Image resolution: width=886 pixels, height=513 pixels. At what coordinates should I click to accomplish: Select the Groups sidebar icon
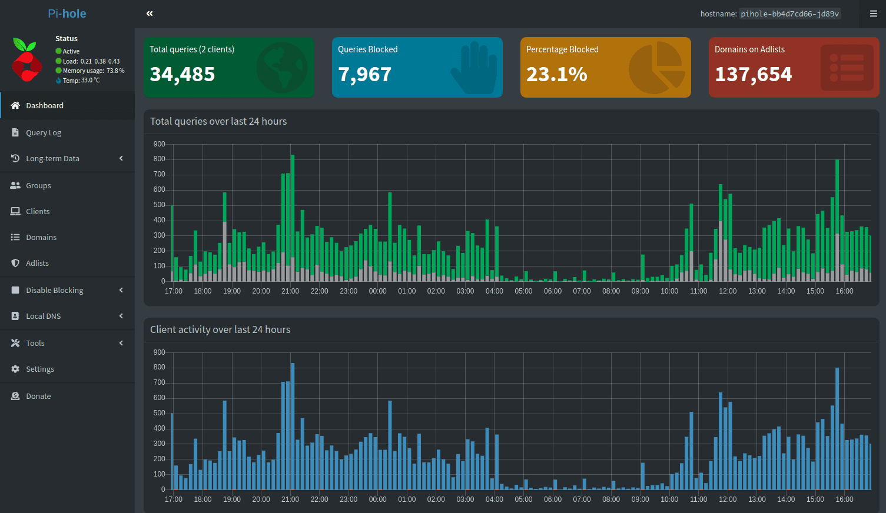[14, 185]
